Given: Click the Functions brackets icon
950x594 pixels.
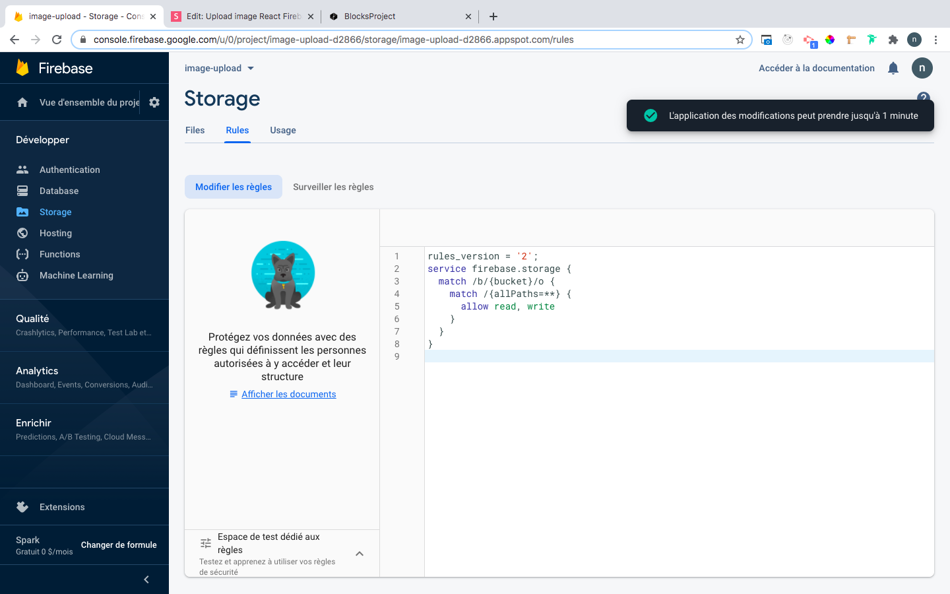Looking at the screenshot, I should coord(22,254).
